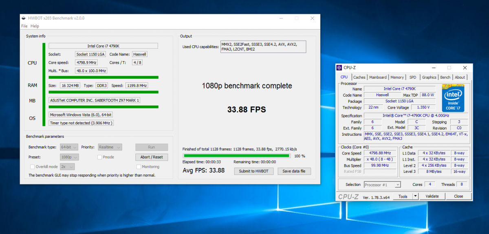Click the RAM speed 1199.8 MHz value
The width and height of the screenshot is (489, 234).
pyautogui.click(x=137, y=86)
